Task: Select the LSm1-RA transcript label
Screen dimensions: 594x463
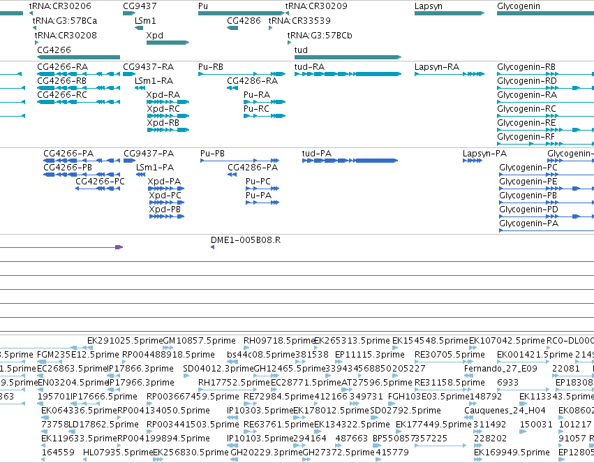Action: point(154,81)
